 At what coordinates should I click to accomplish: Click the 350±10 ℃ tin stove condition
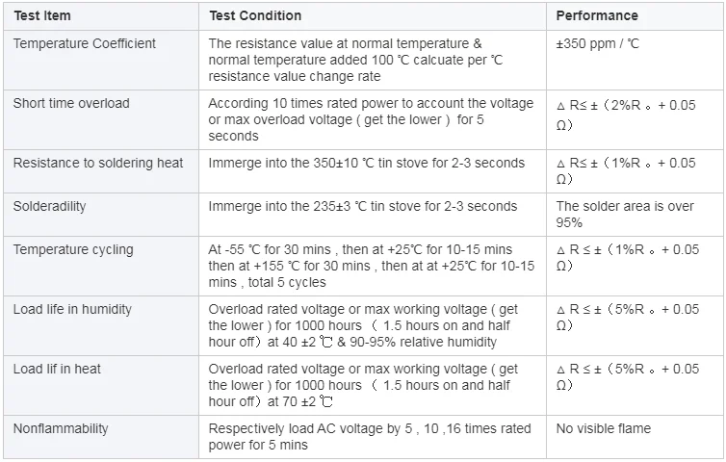tap(367, 163)
